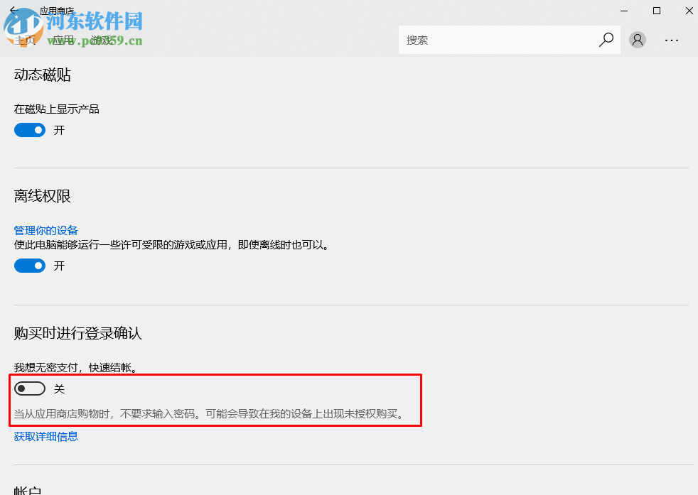Viewport: 698px width, 495px height.
Task: Click the search magnifier icon
Action: pos(606,40)
